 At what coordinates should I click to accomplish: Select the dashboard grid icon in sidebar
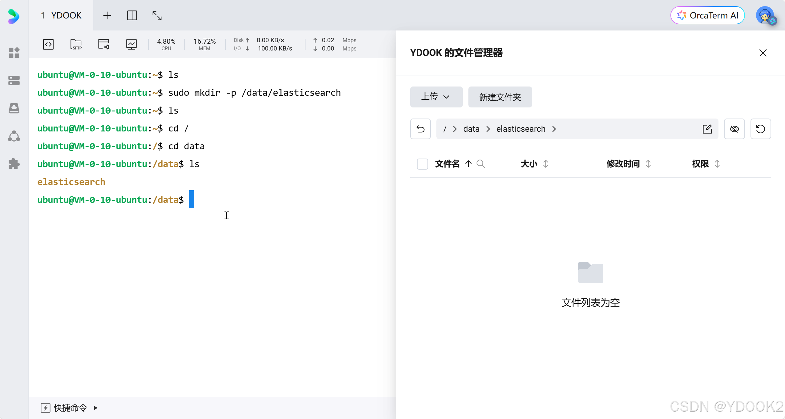pyautogui.click(x=14, y=53)
